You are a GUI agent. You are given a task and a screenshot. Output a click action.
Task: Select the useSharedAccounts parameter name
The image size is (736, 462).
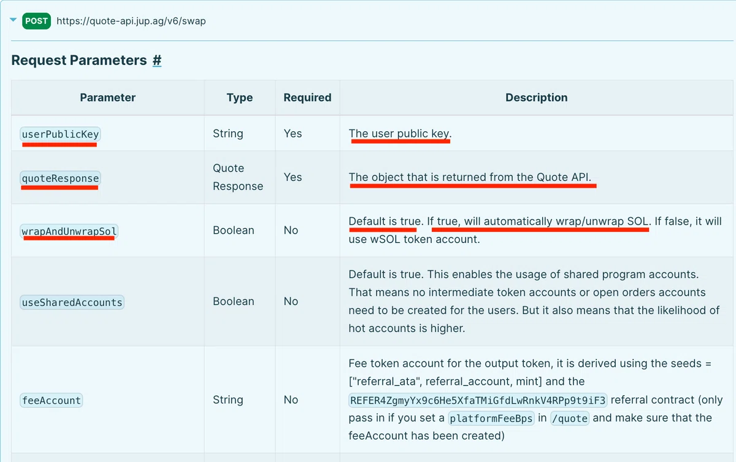point(72,302)
